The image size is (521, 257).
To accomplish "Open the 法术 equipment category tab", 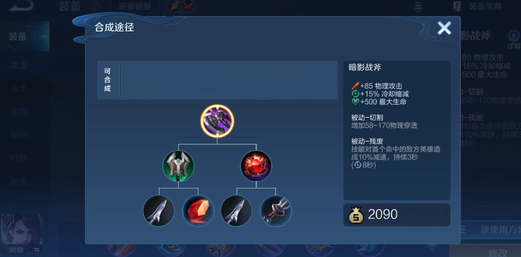I will (19, 88).
